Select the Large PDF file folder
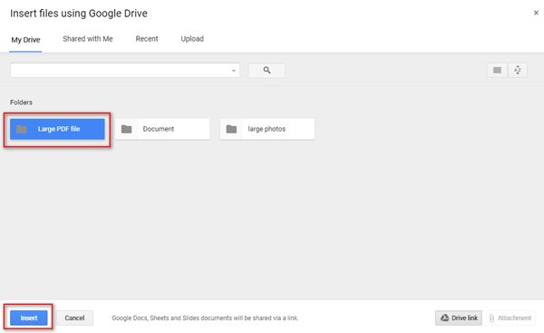The image size is (544, 333). pyautogui.click(x=57, y=129)
